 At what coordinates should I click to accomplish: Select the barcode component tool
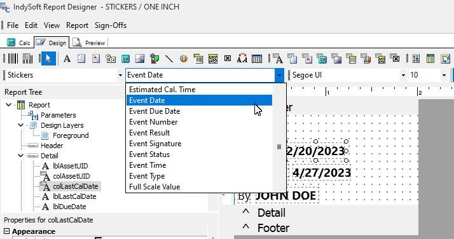(13, 58)
